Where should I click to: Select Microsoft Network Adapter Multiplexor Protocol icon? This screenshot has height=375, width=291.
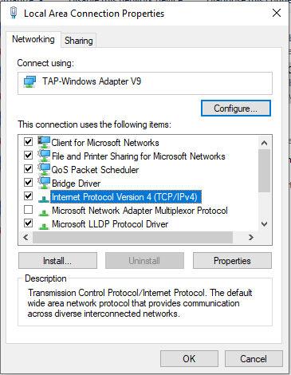pyautogui.click(x=44, y=212)
